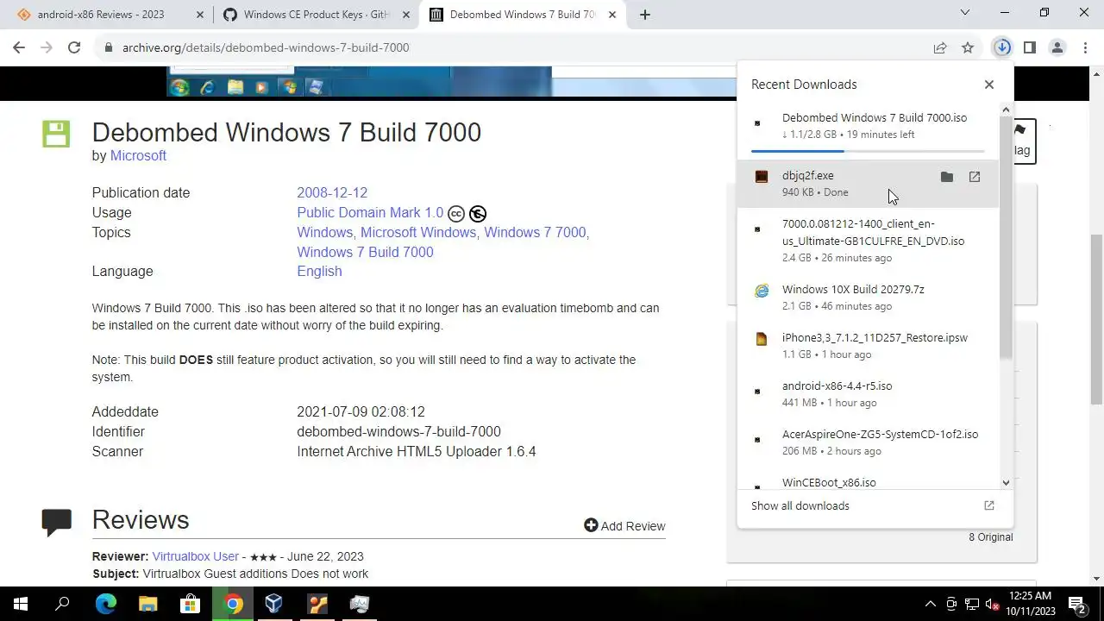Click Add Review link
Screen dimensions: 1104x621
pos(633,526)
